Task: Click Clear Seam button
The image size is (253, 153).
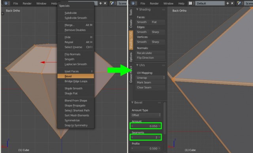Action: coord(150,87)
